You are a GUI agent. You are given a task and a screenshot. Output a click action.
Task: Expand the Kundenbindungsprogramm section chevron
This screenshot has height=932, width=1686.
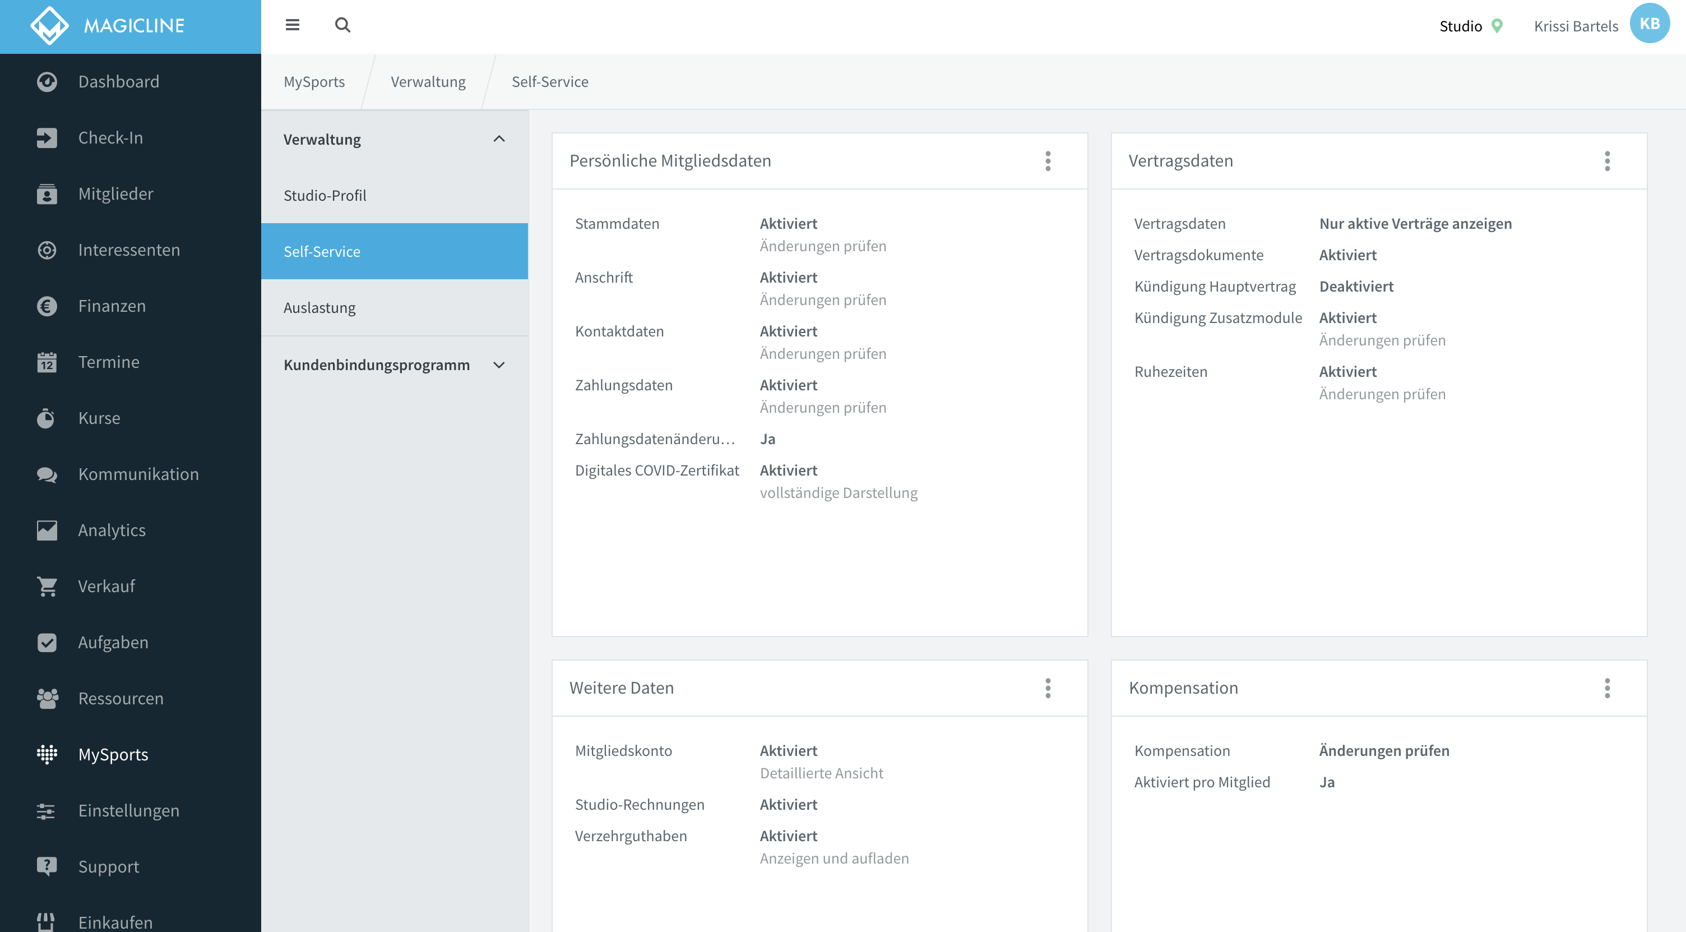499,365
